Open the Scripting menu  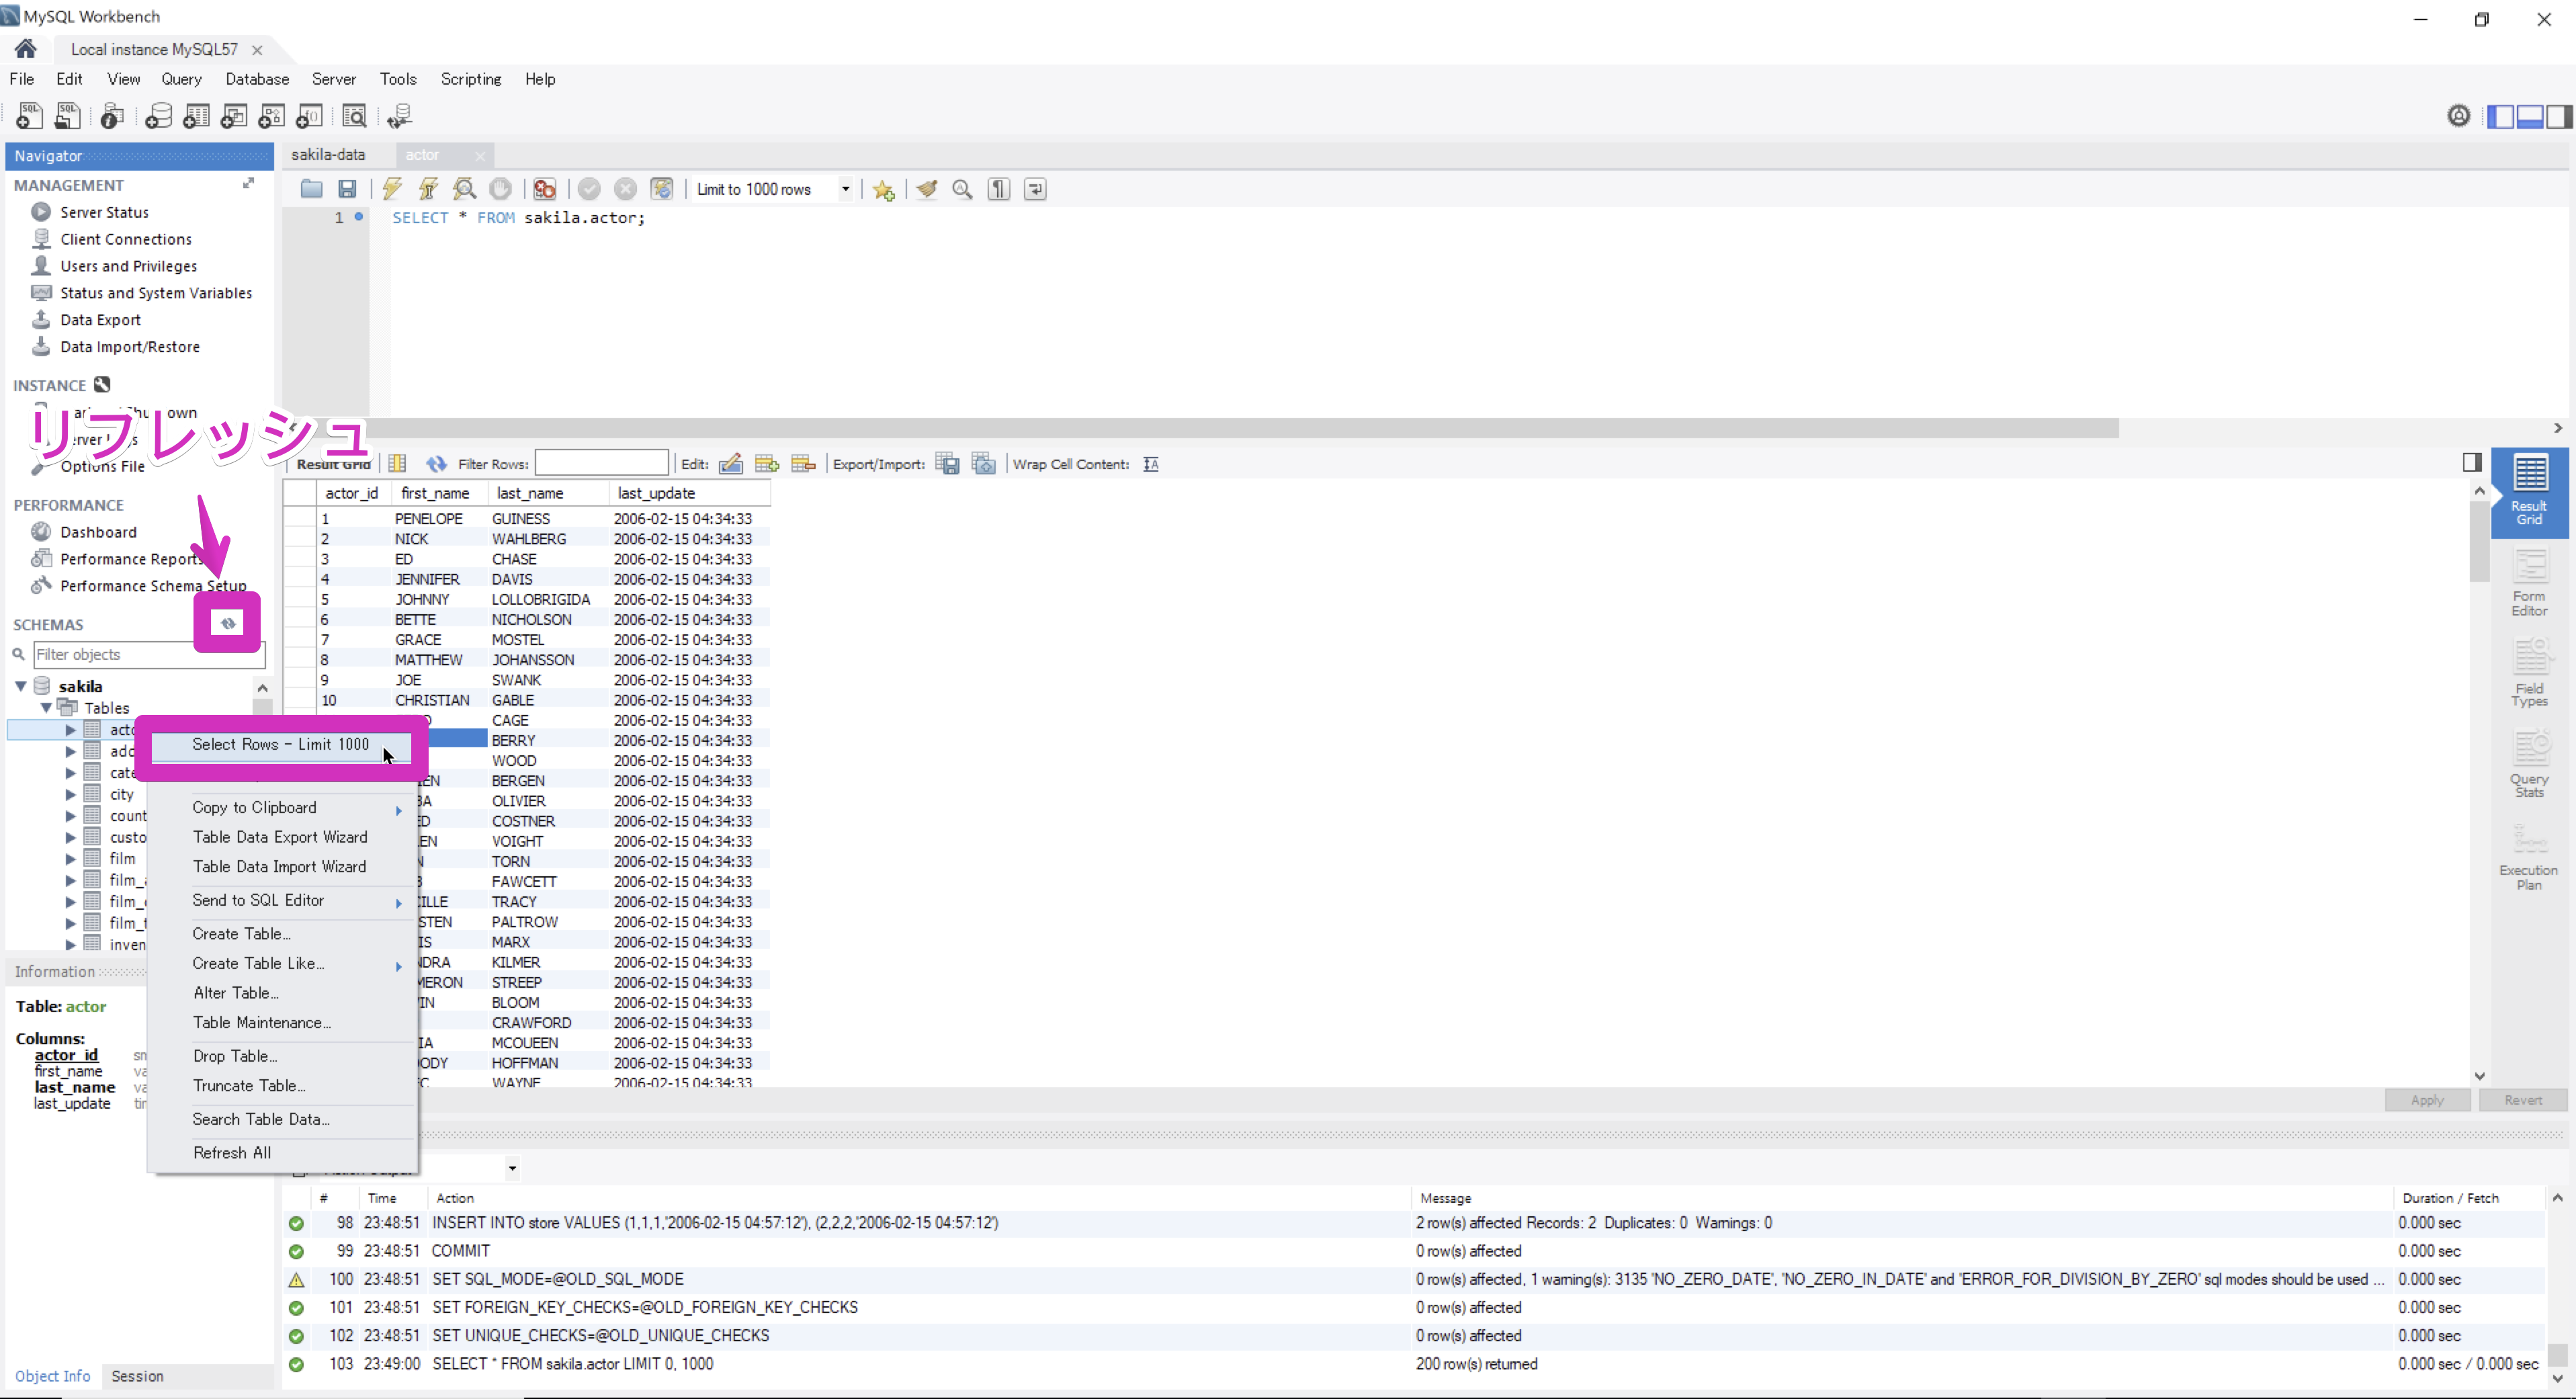(x=470, y=79)
